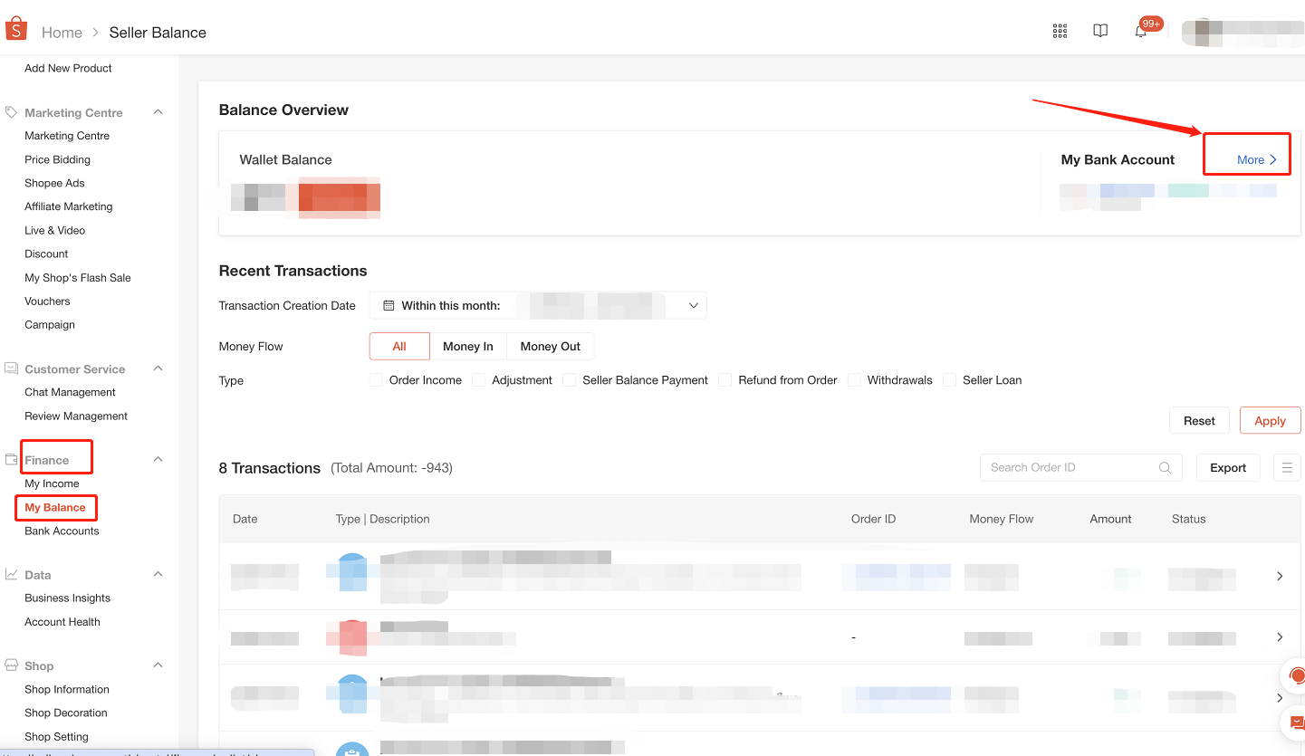Open the apps grid icon
The image size is (1305, 756).
(x=1060, y=31)
